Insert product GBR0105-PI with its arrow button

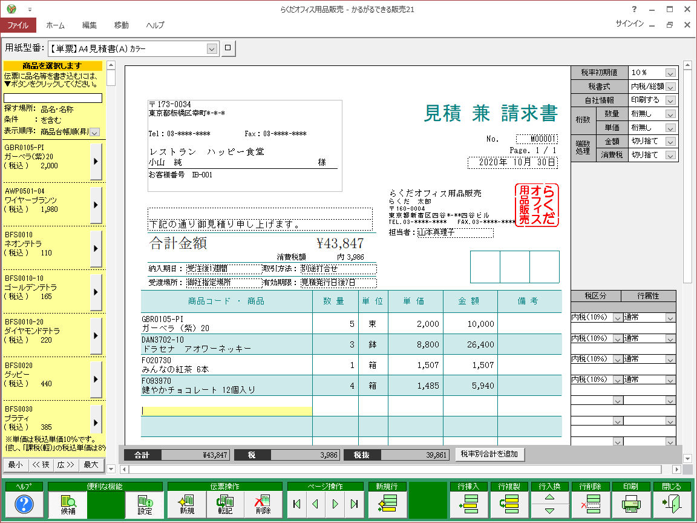point(96,162)
